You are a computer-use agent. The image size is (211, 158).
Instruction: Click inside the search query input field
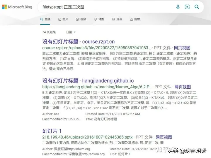[x=106, y=7]
